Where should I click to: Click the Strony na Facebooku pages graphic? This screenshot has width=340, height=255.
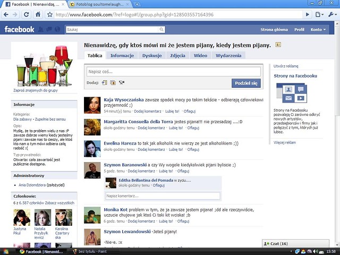(x=292, y=93)
